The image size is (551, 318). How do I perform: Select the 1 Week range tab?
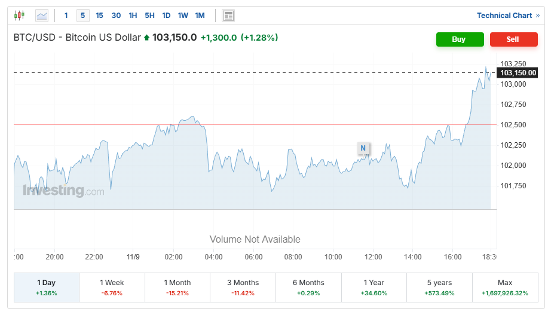112,287
